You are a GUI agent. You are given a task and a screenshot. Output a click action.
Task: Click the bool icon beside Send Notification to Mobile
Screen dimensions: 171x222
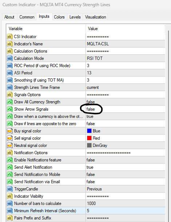coord(10,174)
